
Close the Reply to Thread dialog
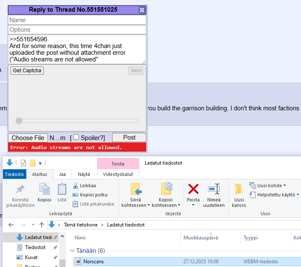[142, 10]
